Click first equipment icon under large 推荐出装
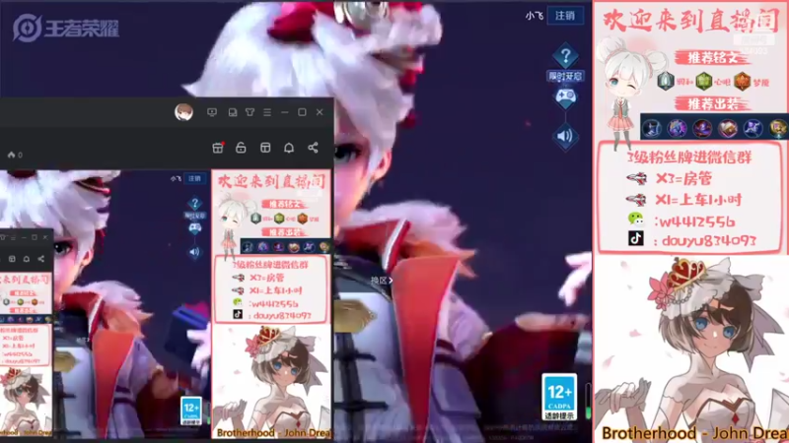Image resolution: width=789 pixels, height=443 pixels. click(x=652, y=128)
